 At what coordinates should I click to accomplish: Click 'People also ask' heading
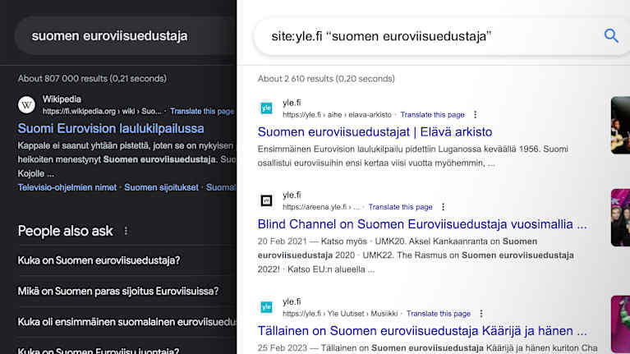pos(66,231)
